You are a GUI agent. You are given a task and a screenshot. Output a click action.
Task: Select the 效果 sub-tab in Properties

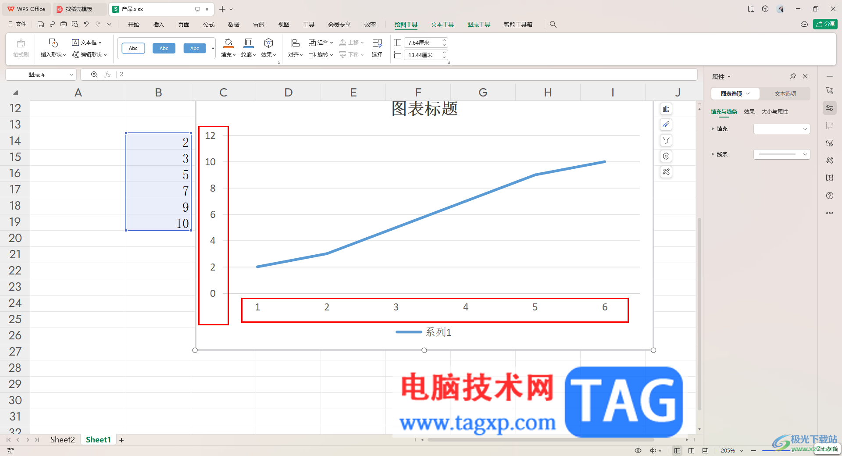[749, 112]
